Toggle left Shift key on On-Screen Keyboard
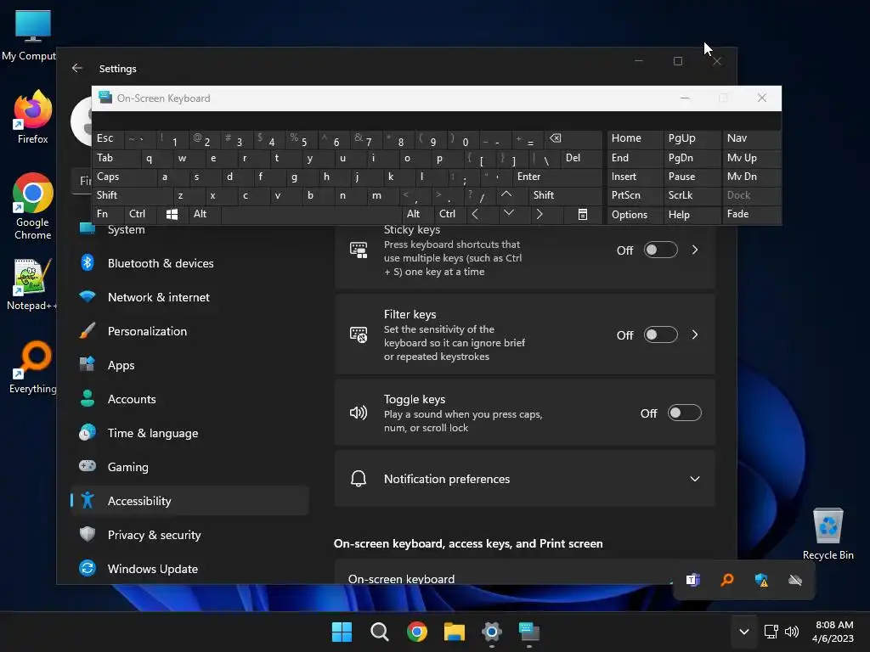This screenshot has height=652, width=870. coord(132,195)
